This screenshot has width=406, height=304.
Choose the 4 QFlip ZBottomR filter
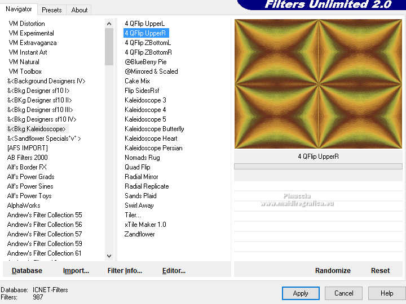click(x=148, y=52)
